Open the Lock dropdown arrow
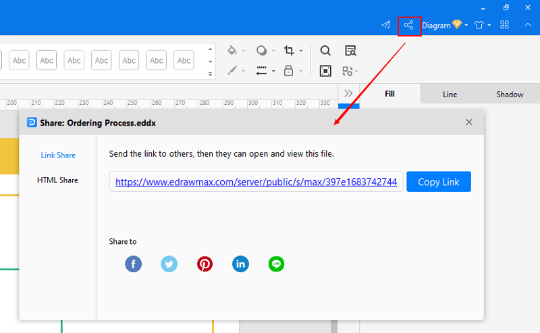Screen dimensions: 540x333 [301, 72]
